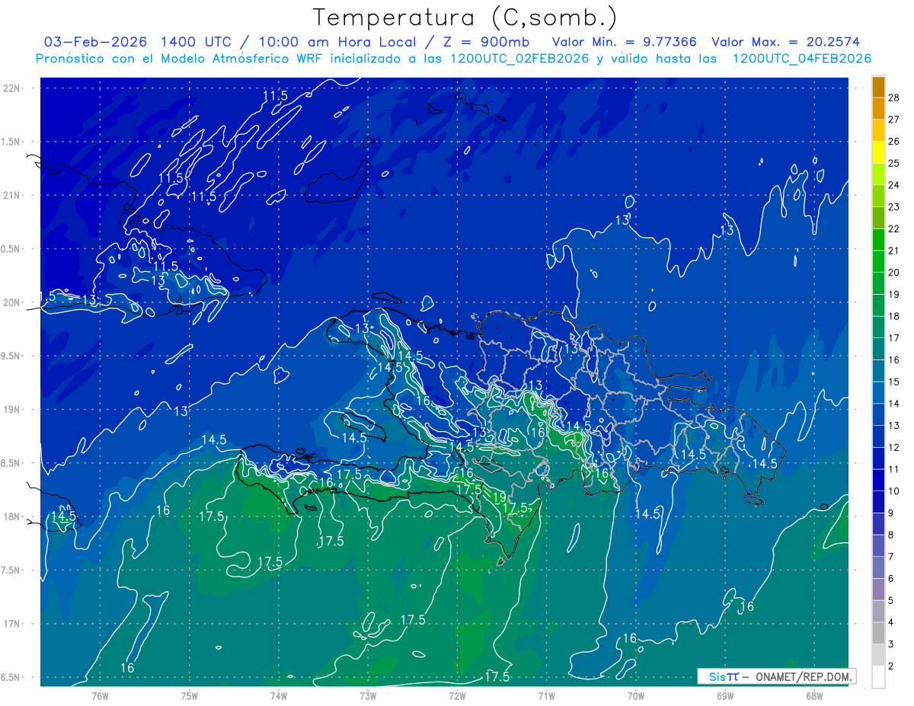This screenshot has height=706, width=914.
Task: Click the '71W' longitude axis label
Action: [546, 696]
